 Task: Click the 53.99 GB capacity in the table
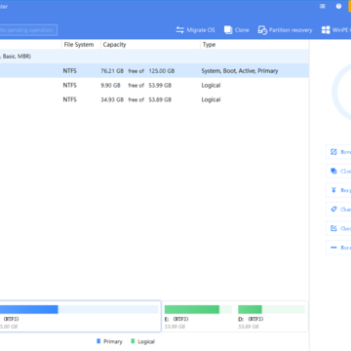pyautogui.click(x=160, y=85)
